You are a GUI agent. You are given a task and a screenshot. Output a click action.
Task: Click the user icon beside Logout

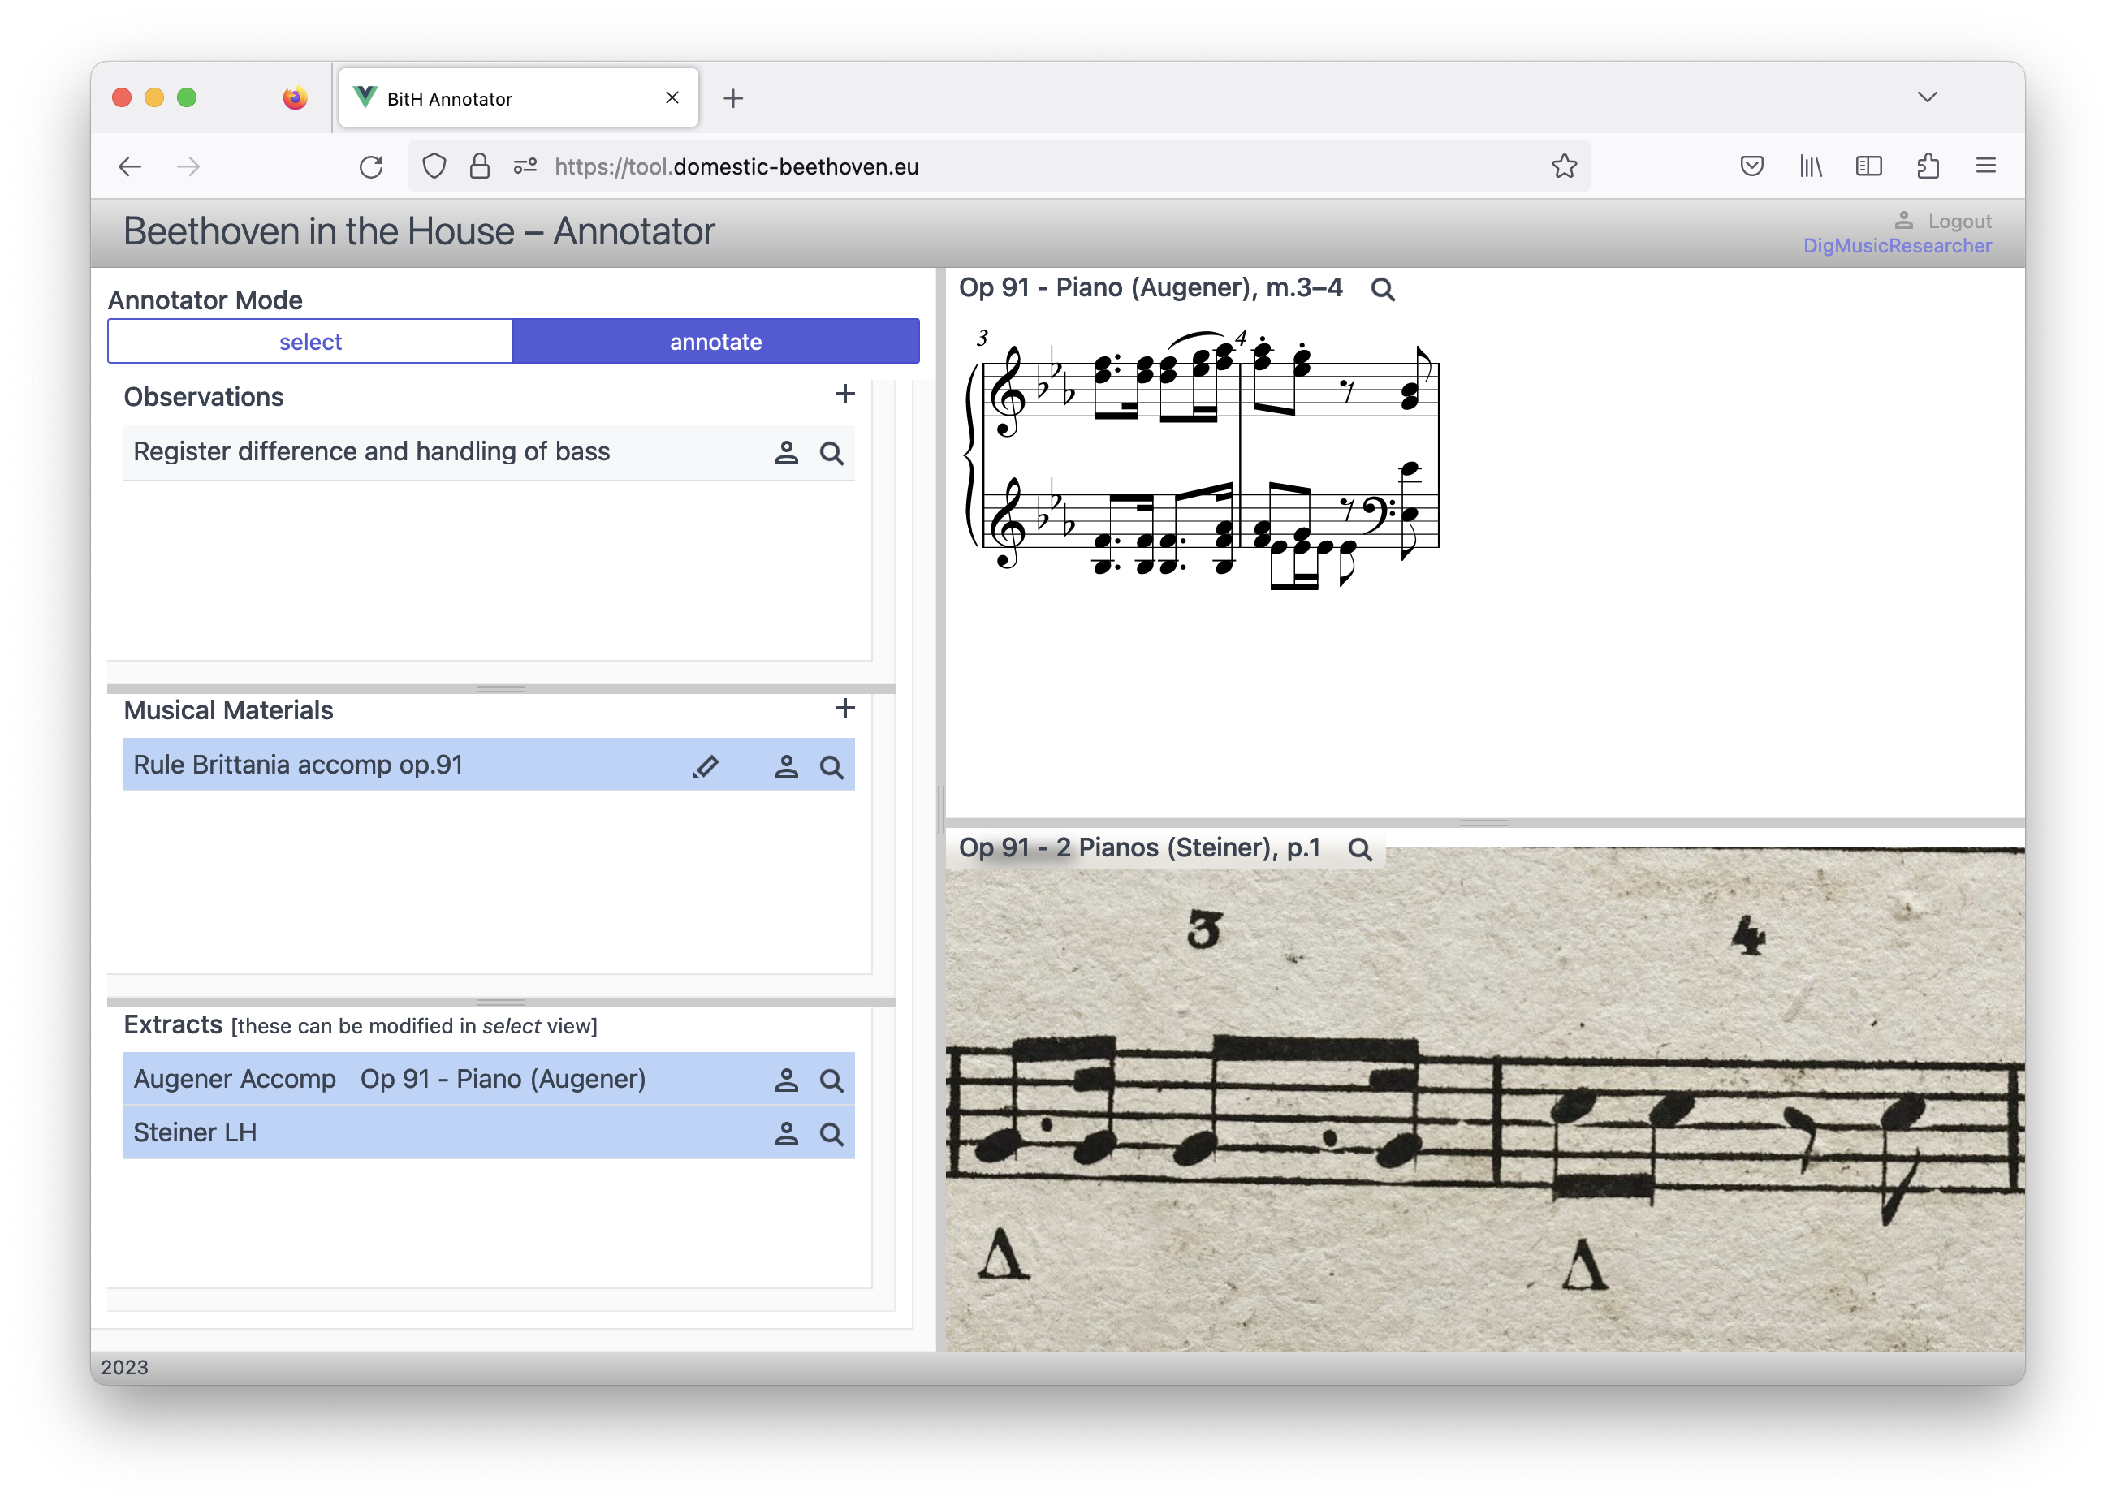pos(1902,221)
